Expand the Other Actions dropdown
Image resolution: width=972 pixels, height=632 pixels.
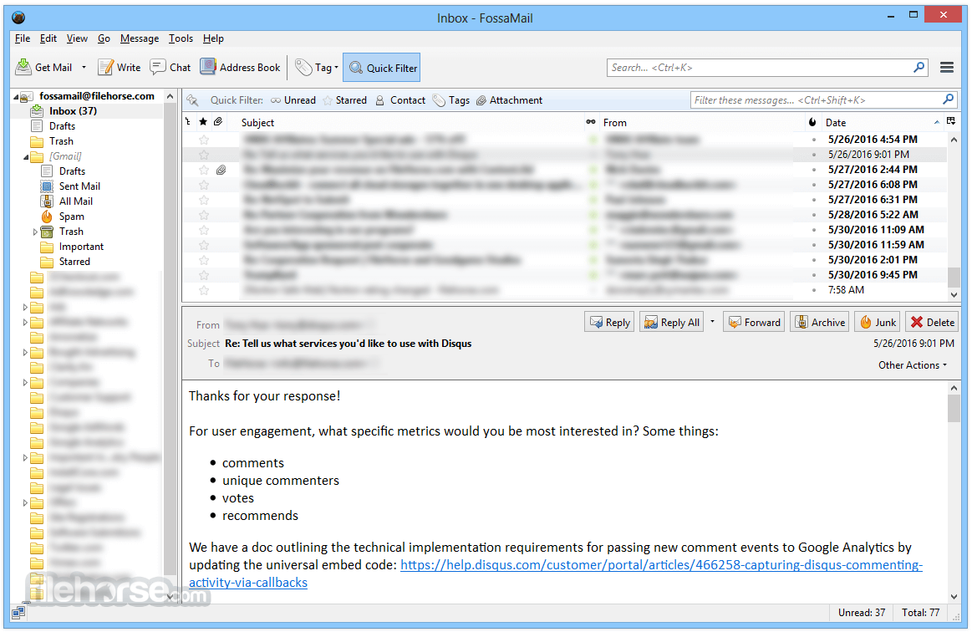pyautogui.click(x=913, y=365)
